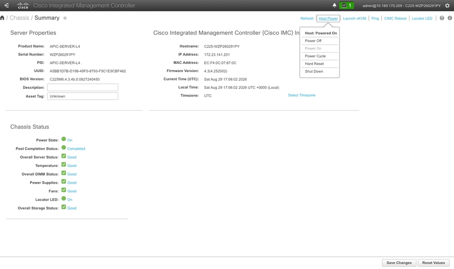Viewport: 454px width, 269px height.
Task: Click the IP address 172.23.141.201
Action: click(x=217, y=54)
